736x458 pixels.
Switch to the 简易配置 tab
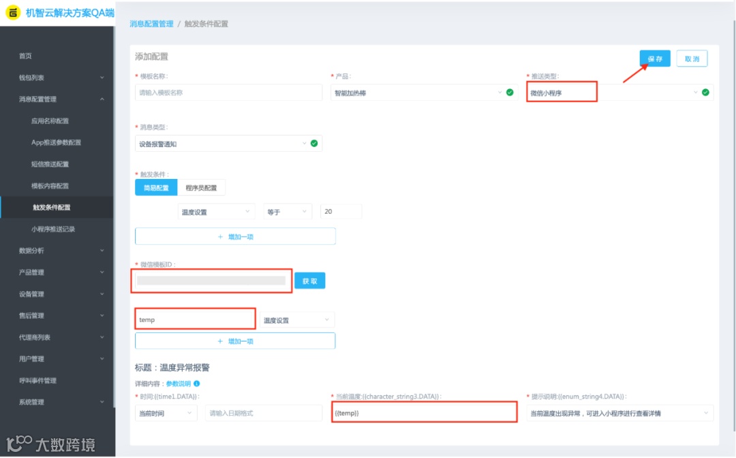(156, 188)
